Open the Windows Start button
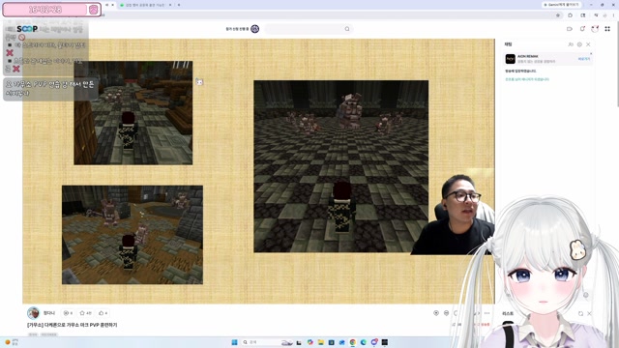 pos(234,342)
